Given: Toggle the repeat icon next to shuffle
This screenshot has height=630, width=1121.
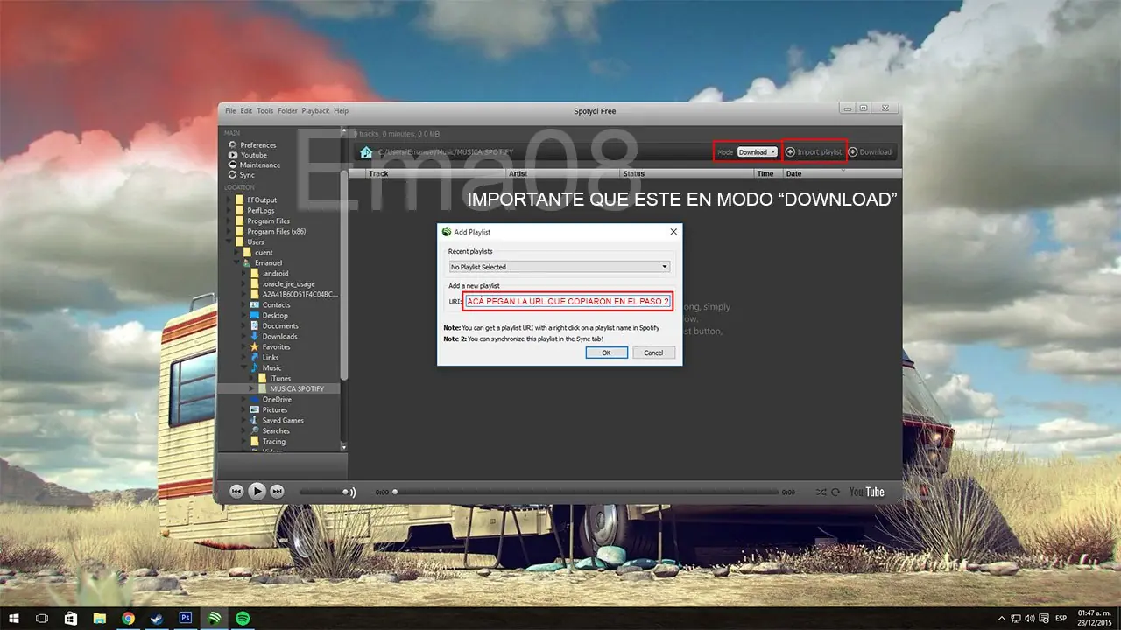Looking at the screenshot, I should (835, 492).
